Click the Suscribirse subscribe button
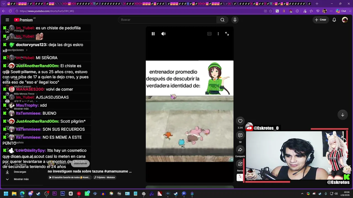Image resolution: width=353 pixels, height=198 pixels. (80, 163)
